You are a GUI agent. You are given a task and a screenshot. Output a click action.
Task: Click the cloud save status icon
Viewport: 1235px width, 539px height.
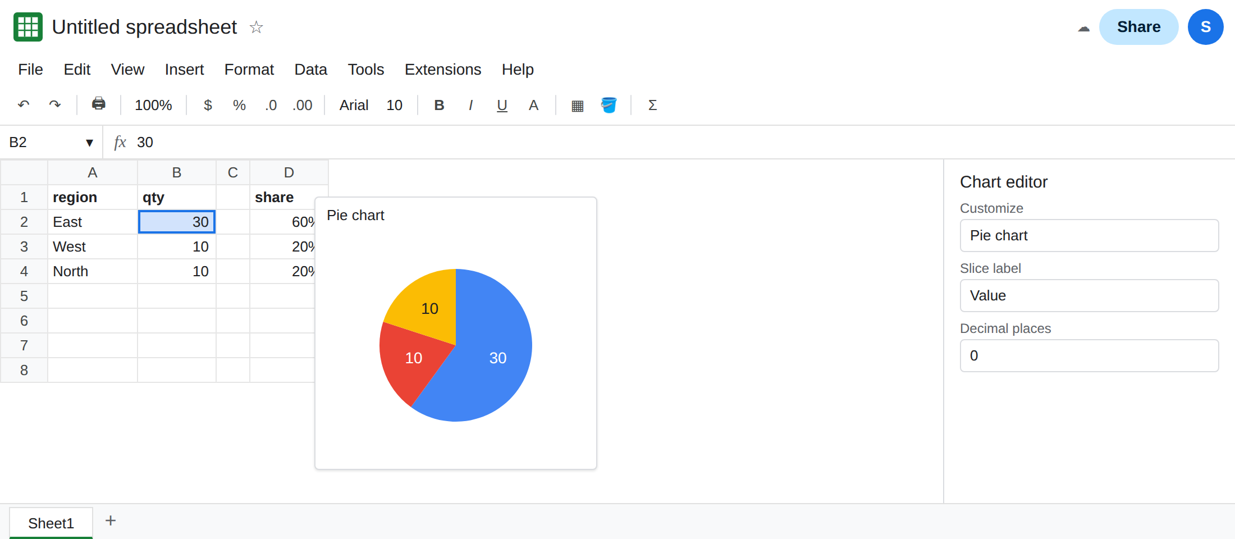[1083, 28]
